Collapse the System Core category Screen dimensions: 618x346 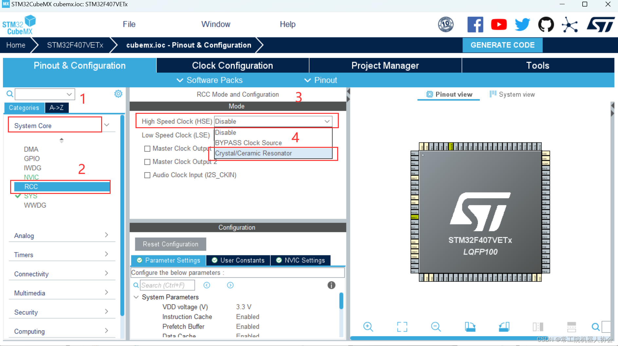pyautogui.click(x=107, y=125)
